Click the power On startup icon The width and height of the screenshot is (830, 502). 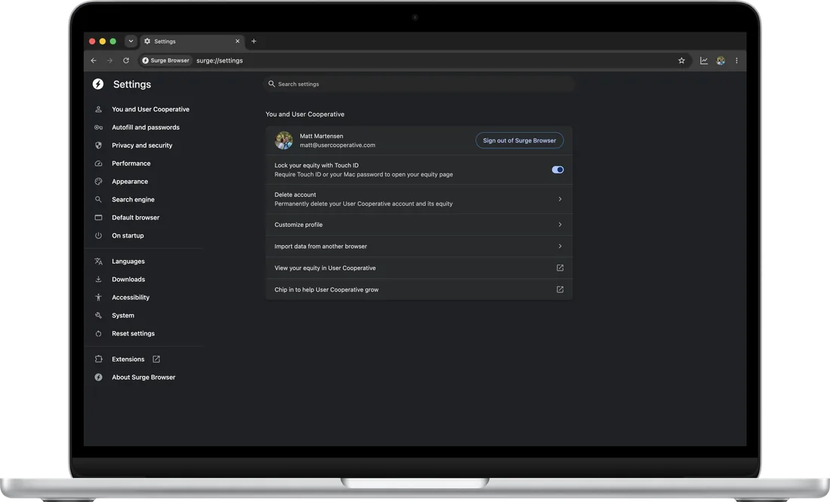pos(98,235)
